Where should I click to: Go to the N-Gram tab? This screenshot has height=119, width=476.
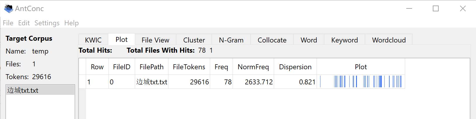231,40
